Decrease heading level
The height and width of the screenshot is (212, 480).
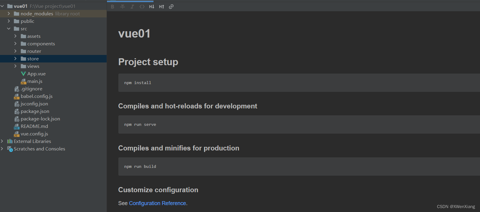[152, 7]
